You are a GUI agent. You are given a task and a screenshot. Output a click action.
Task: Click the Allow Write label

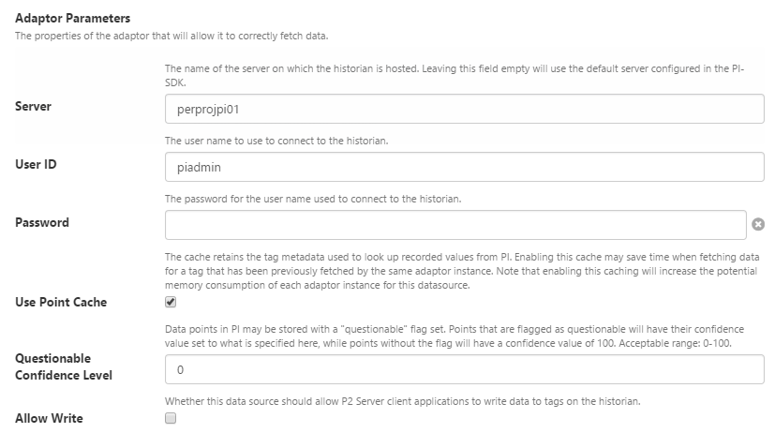pos(49,418)
